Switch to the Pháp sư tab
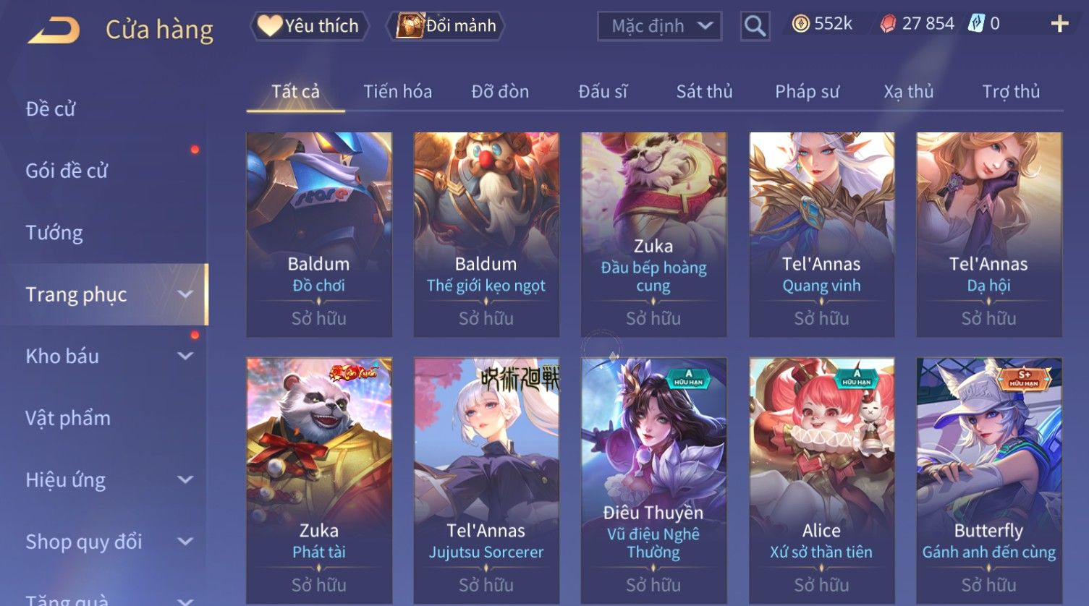Viewport: 1089px width, 606px height. [x=807, y=92]
